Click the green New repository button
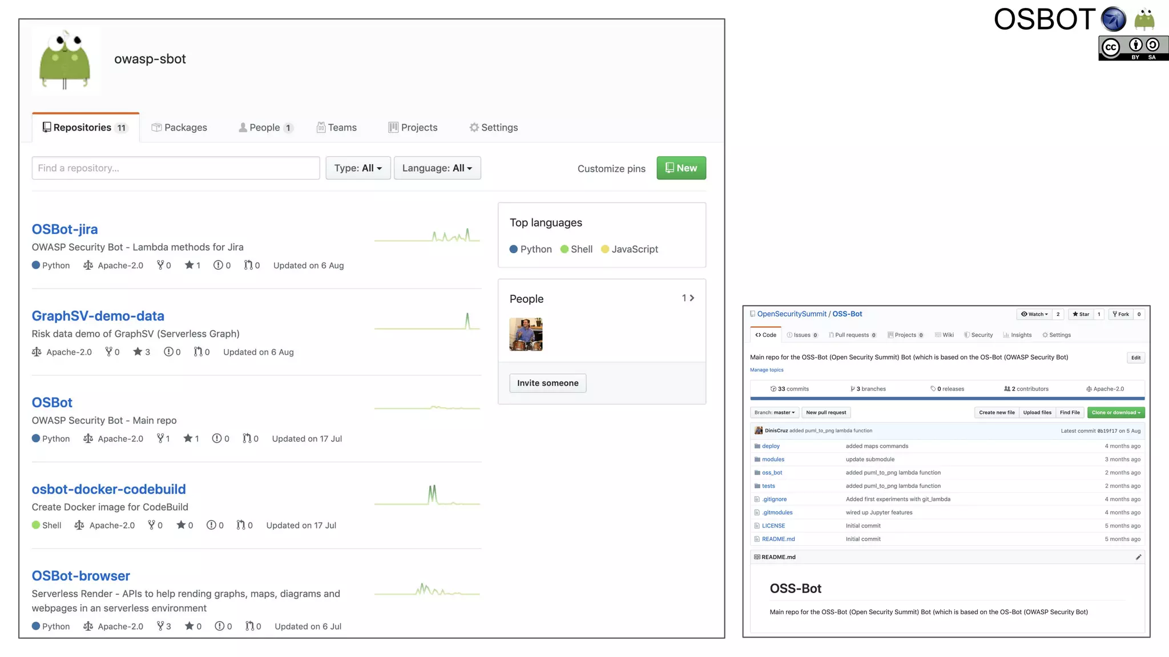Viewport: 1169px width, 657px height. pos(681,168)
